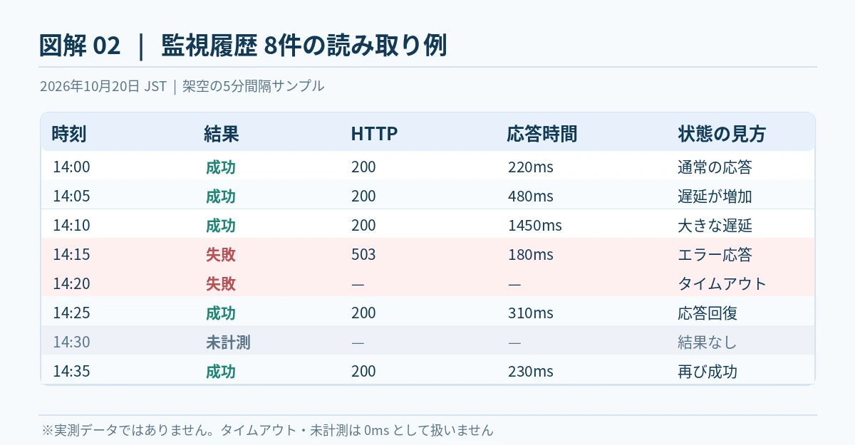855x445 pixels.
Task: Select the time cell '14:35'
Action: 71,372
